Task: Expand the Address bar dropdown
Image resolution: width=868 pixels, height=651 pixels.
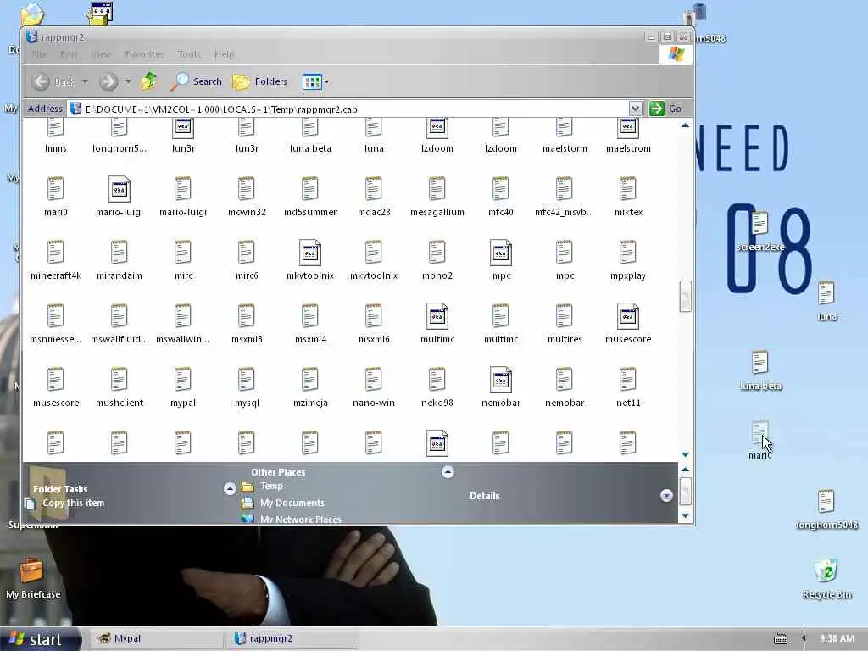Action: coord(635,108)
